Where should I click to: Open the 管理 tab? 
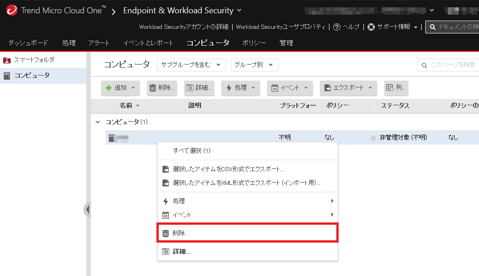pyautogui.click(x=286, y=43)
